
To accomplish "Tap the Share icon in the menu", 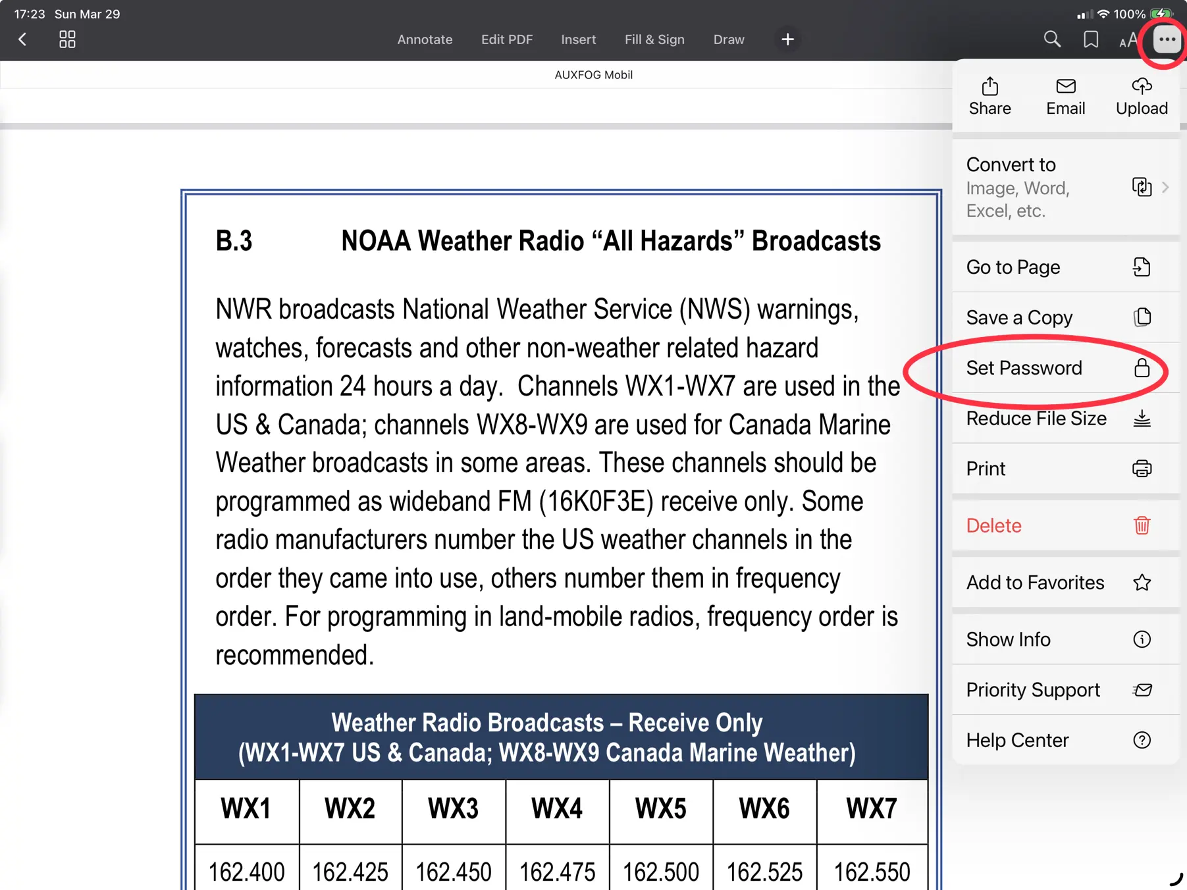I will pyautogui.click(x=989, y=96).
